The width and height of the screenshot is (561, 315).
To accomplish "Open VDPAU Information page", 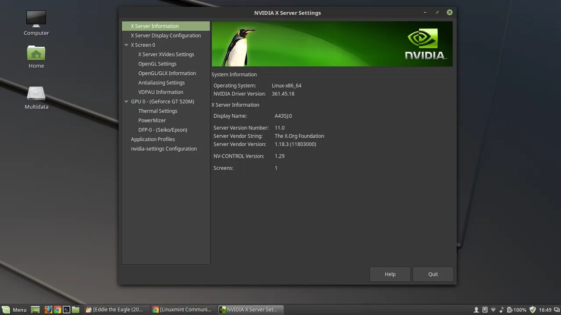I will tap(161, 92).
